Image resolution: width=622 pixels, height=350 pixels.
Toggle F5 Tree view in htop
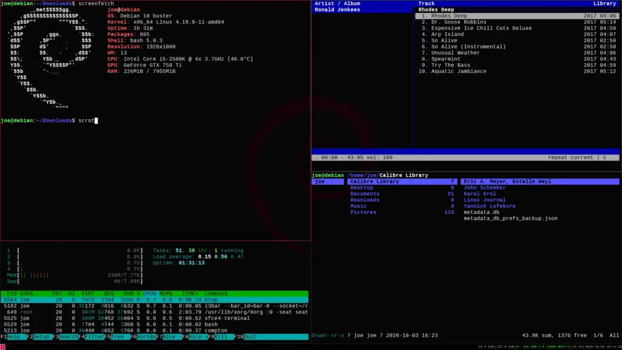click(x=117, y=337)
